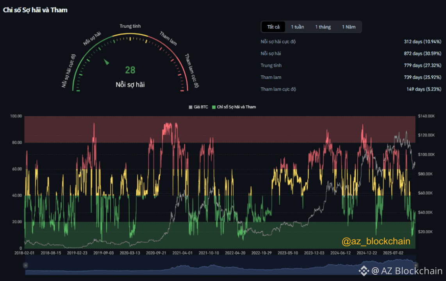Image resolution: width=446 pixels, height=281 pixels.
Task: Click the green gauge needle pointer
Action: (106, 62)
